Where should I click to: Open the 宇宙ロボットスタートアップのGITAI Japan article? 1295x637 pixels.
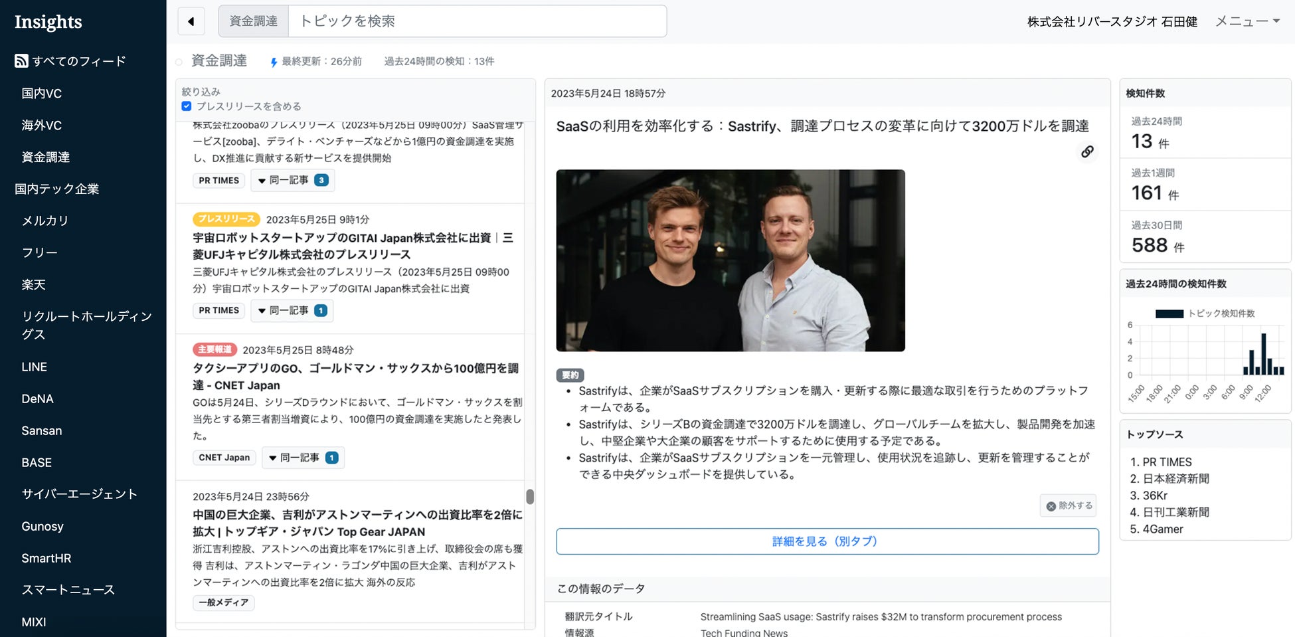353,246
